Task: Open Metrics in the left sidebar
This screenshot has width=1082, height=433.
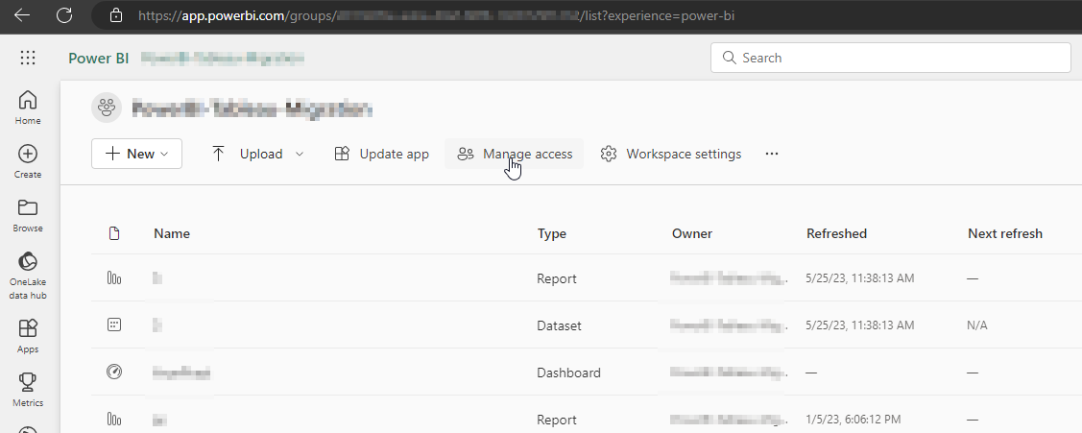Action: pyautogui.click(x=28, y=390)
